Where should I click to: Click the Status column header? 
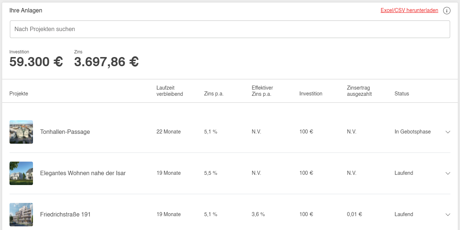401,94
